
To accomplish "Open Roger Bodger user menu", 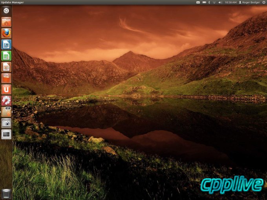I will coord(249,2).
